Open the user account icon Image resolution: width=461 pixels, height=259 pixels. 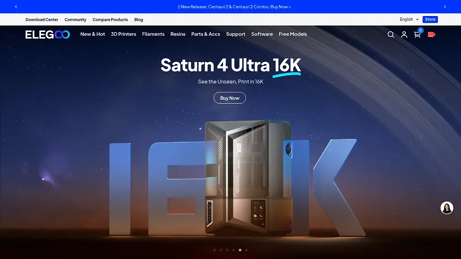[x=404, y=34]
